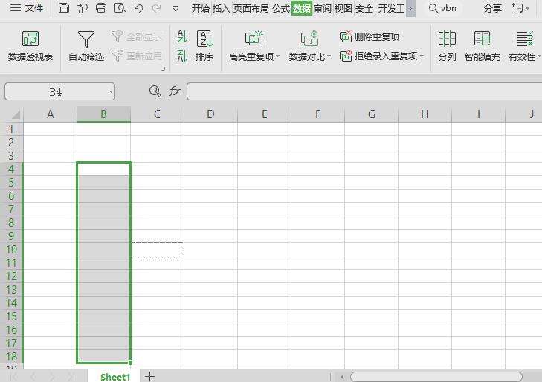Switch to the 插入 tab
The image size is (542, 382).
coord(222,8)
